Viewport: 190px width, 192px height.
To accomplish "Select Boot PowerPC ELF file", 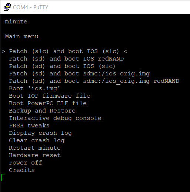I will click(x=48, y=103).
